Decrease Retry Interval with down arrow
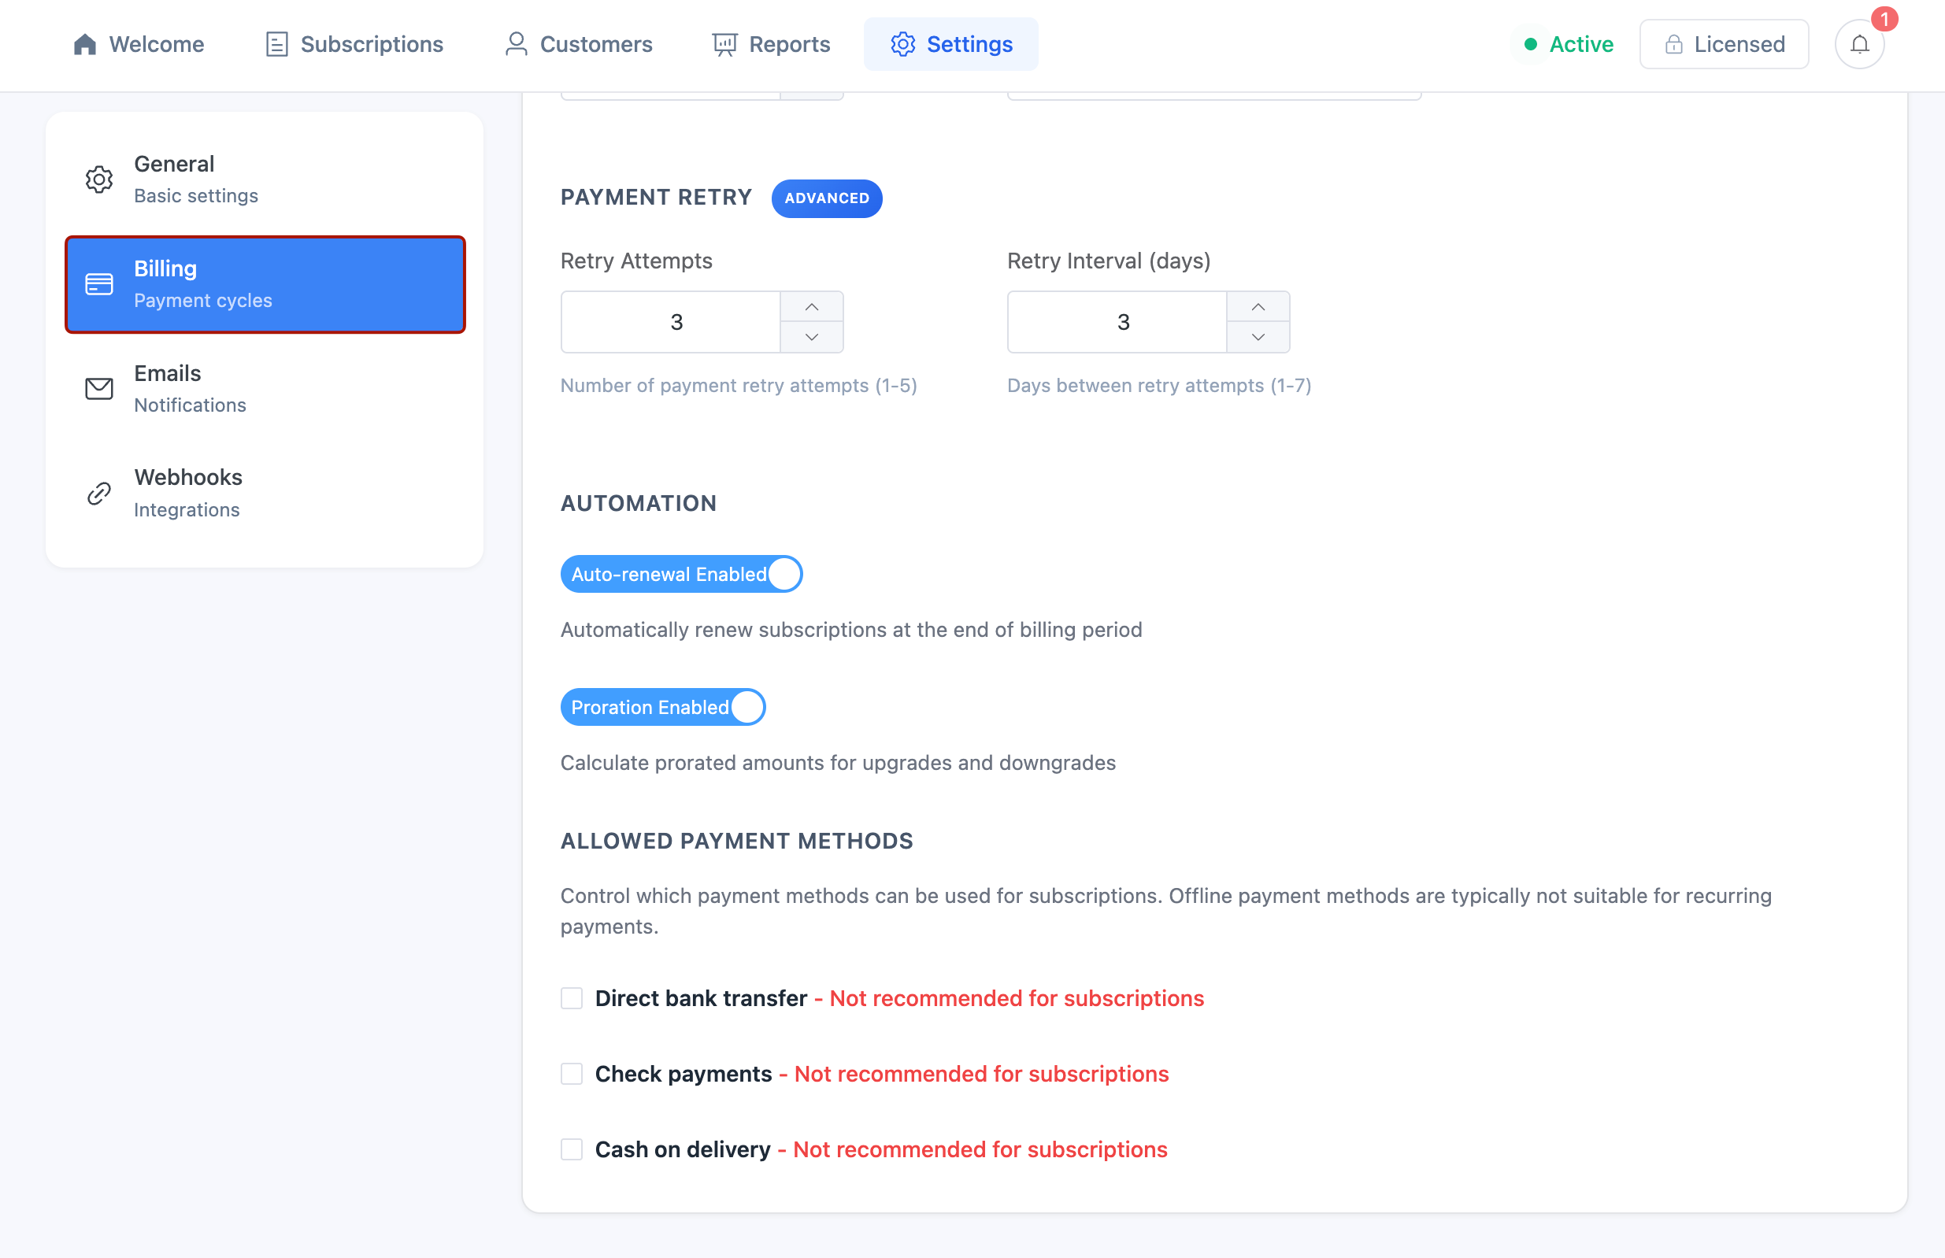 pyautogui.click(x=1258, y=337)
